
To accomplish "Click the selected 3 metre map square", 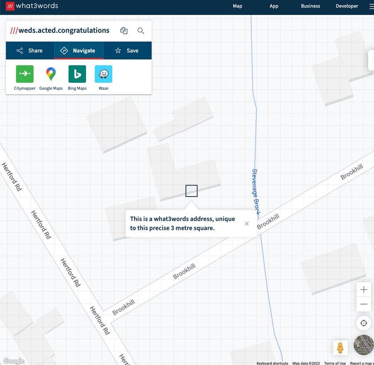I will click(192, 191).
